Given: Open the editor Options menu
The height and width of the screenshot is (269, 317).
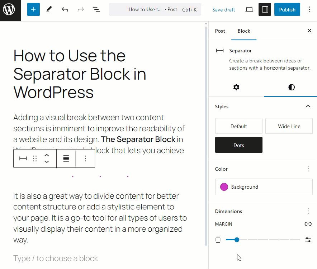Looking at the screenshot, I should 309,9.
